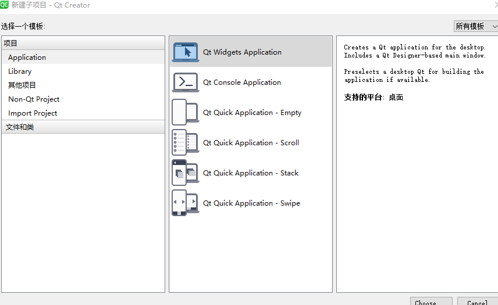Click the Qt Quick Application - Scroll icon
Viewport: 498px width, 305px height.
(x=186, y=142)
